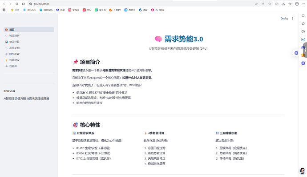Open the user profile avatar icon

[297, 4]
